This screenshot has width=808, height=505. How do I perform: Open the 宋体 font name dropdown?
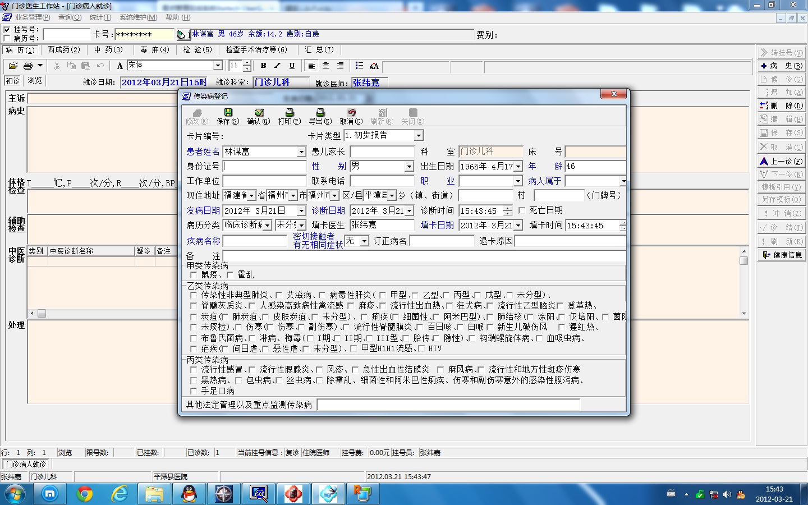[x=218, y=66]
